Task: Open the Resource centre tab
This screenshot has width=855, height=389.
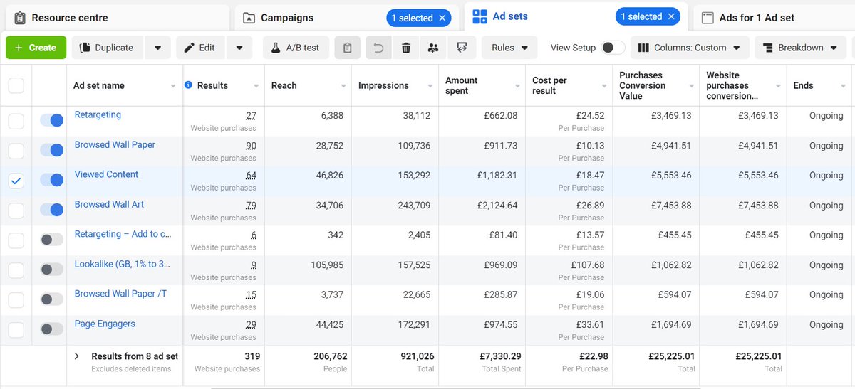Action: (x=69, y=18)
